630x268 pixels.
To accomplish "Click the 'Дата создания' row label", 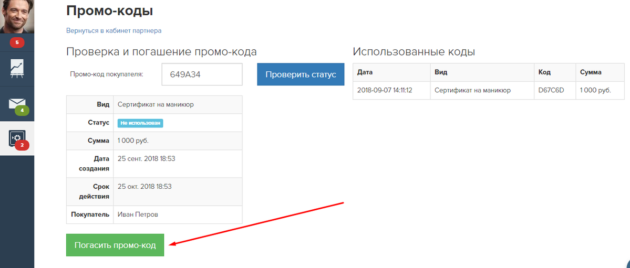I will pyautogui.click(x=93, y=164).
